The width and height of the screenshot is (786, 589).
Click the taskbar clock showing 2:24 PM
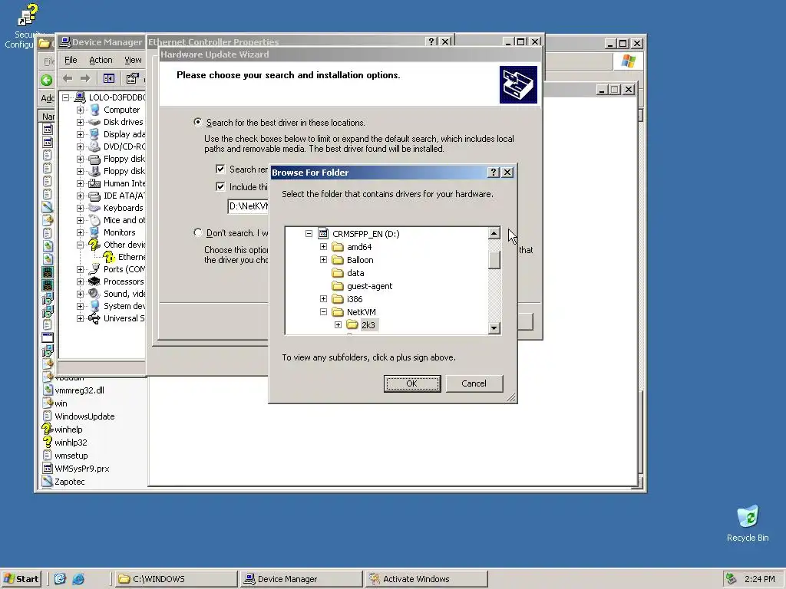point(759,579)
